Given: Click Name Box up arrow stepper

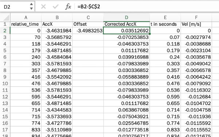Looking at the screenshot, I should coord(31,4).
